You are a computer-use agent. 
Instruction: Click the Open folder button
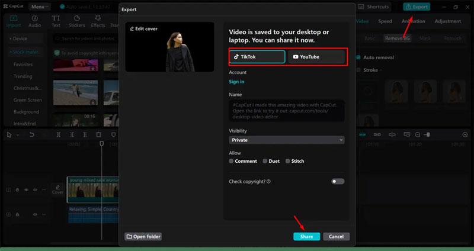click(x=143, y=236)
